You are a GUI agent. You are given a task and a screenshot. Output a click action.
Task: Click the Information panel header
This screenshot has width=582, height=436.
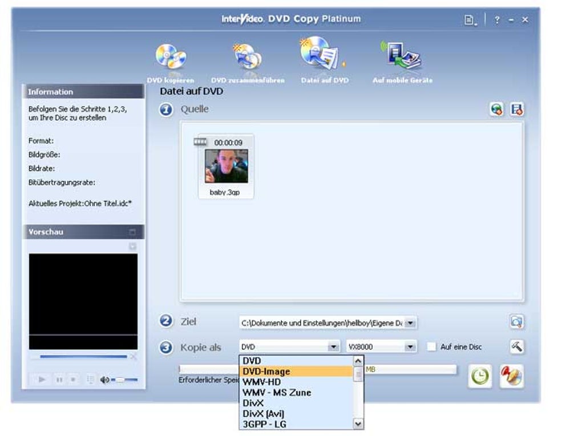point(83,92)
